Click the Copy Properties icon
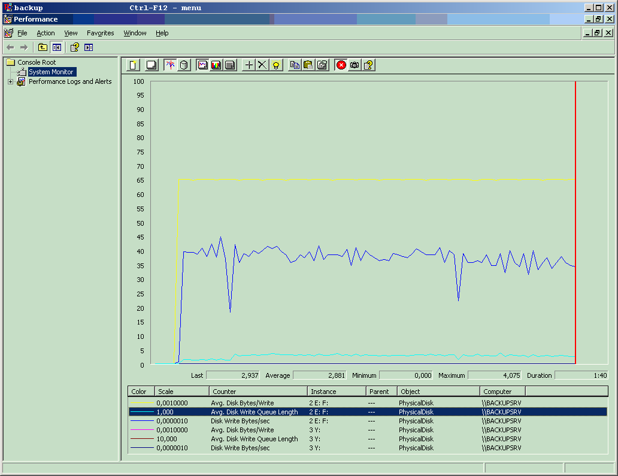618x476 pixels. pyautogui.click(x=295, y=65)
